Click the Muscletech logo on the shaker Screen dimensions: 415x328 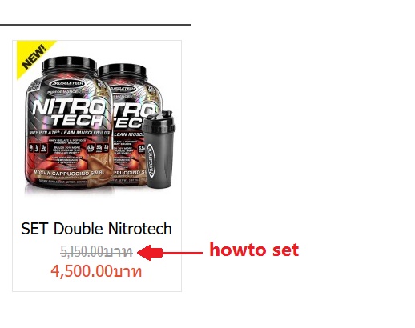tap(151, 161)
